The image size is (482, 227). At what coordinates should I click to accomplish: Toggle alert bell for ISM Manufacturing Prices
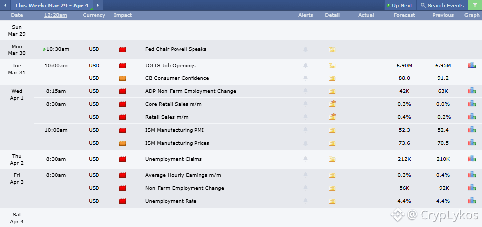tap(305, 143)
